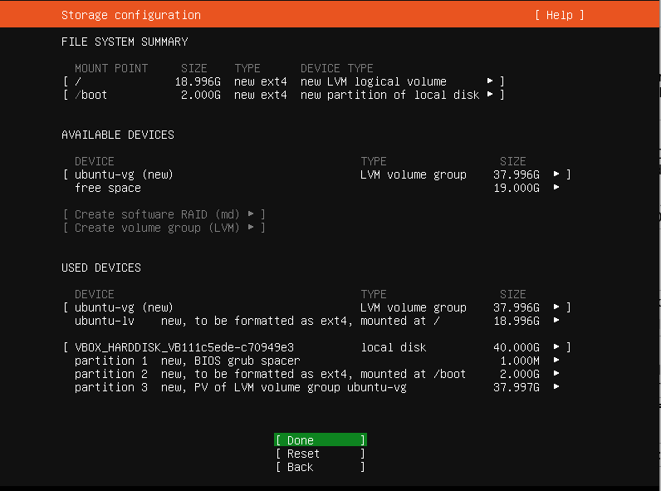This screenshot has width=661, height=491.
Task: Open the VBOX_HARDDISK local disk arrow
Action: click(556, 347)
